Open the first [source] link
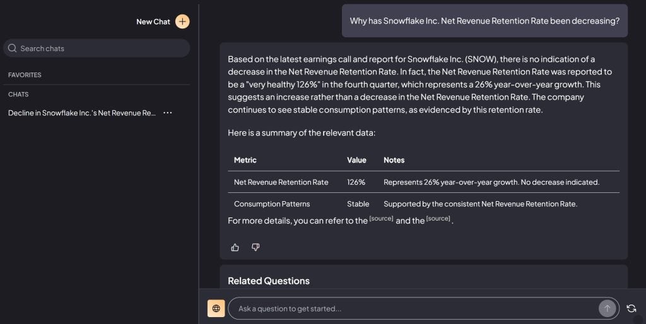Image resolution: width=646 pixels, height=324 pixels. pyautogui.click(x=381, y=219)
